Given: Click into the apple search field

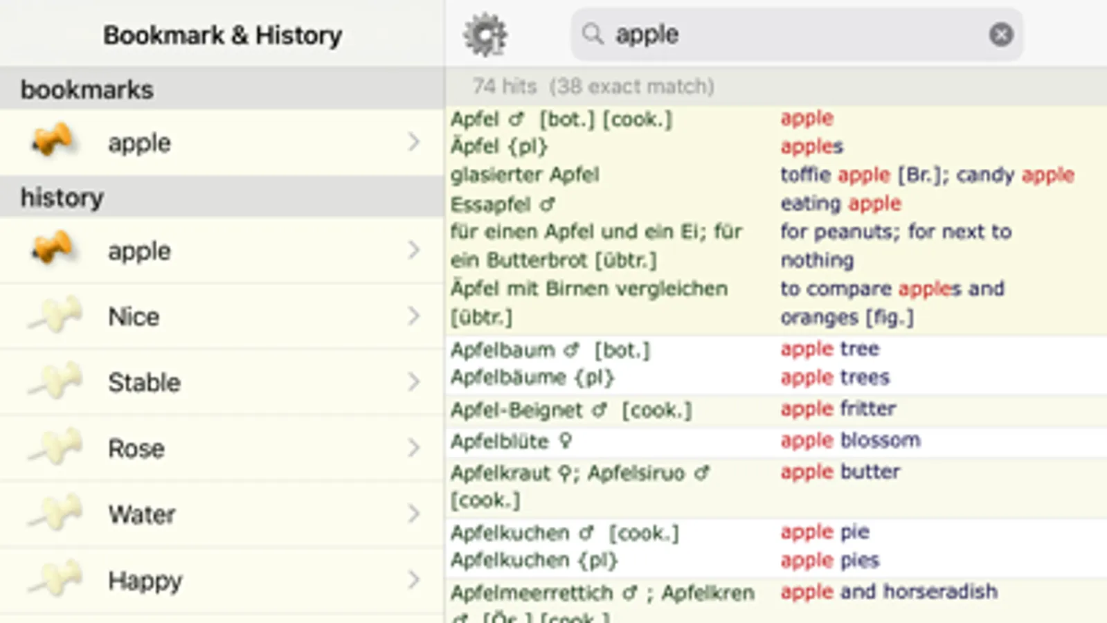Looking at the screenshot, I should click(x=796, y=34).
